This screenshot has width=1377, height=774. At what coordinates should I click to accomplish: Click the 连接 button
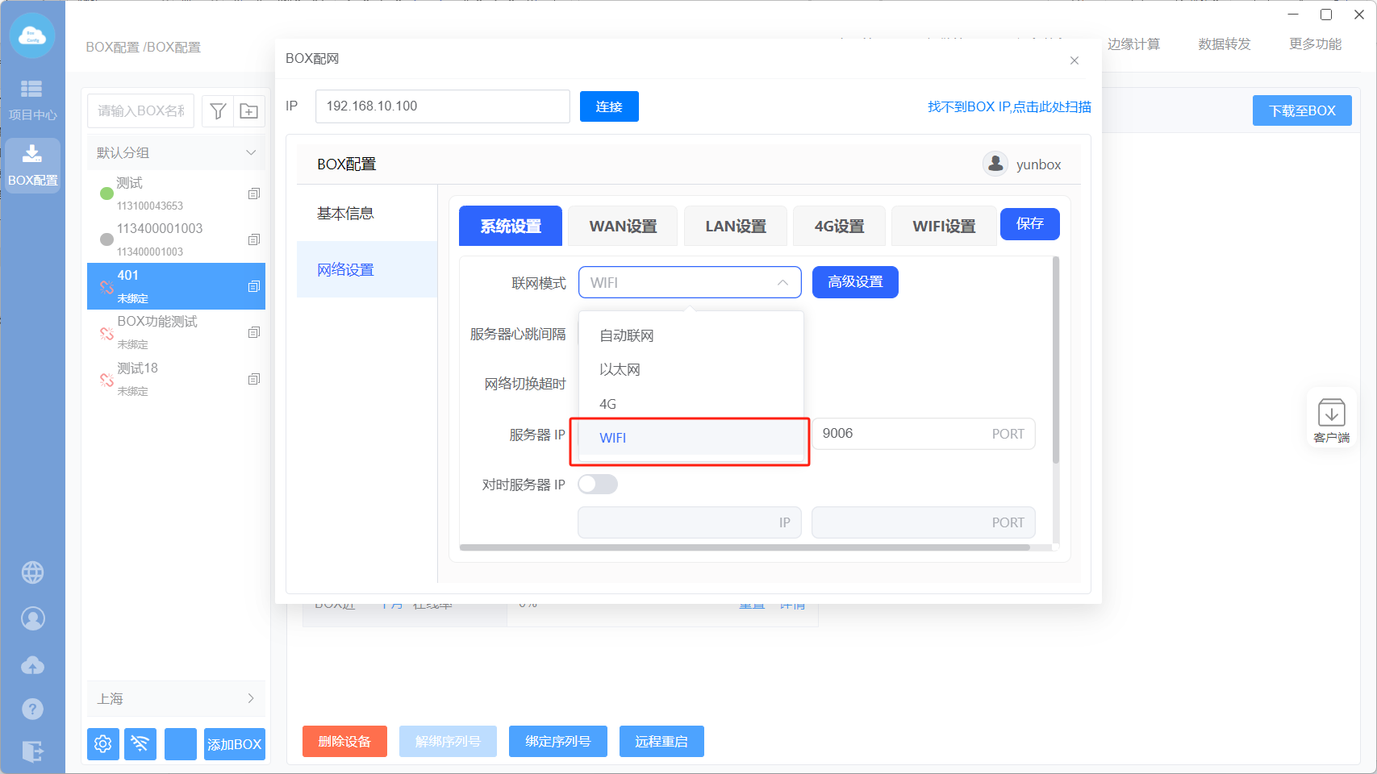(x=608, y=106)
